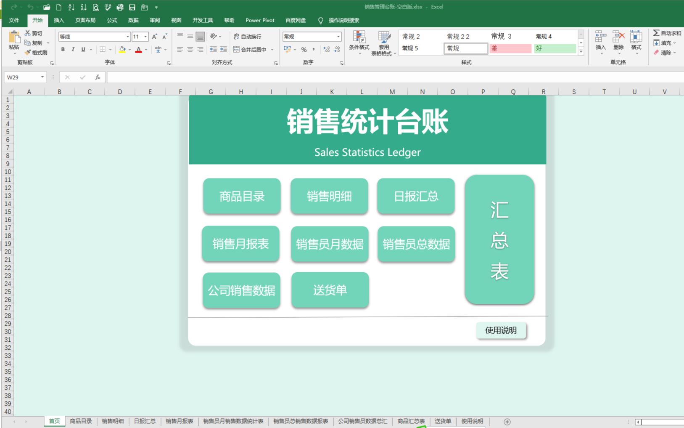Sort descending with the Z-A icon
This screenshot has height=428, width=684.
[83, 7]
